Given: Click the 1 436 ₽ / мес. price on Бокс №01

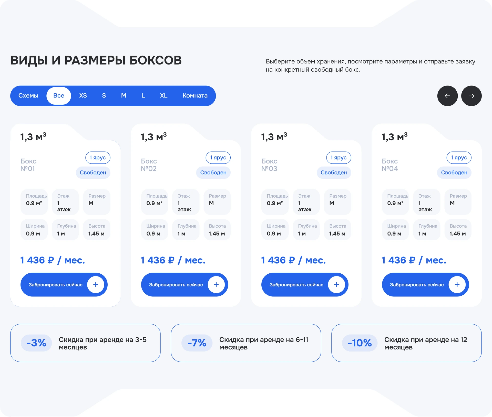Looking at the screenshot, I should coord(53,260).
